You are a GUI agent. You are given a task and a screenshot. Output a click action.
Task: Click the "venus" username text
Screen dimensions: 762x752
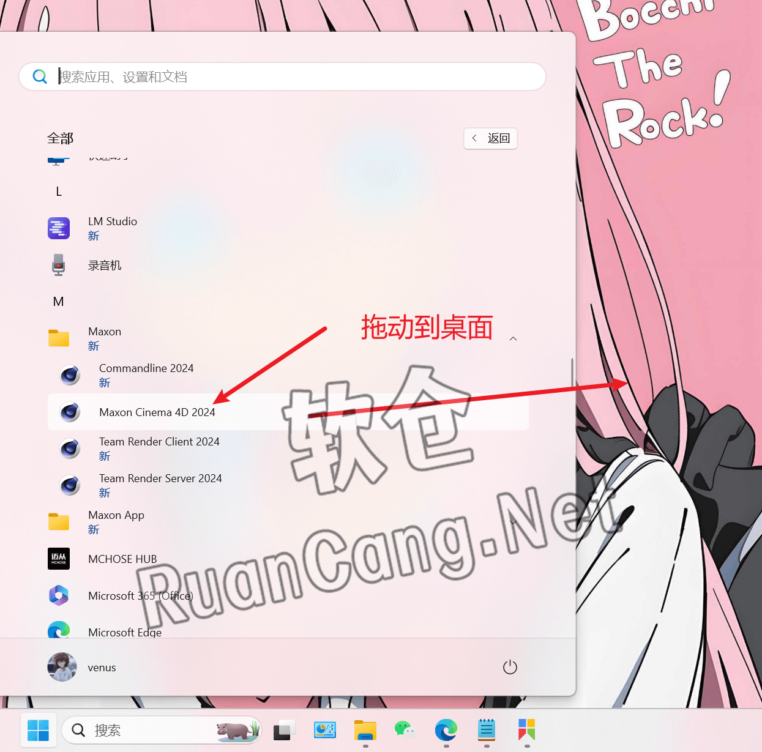point(102,668)
